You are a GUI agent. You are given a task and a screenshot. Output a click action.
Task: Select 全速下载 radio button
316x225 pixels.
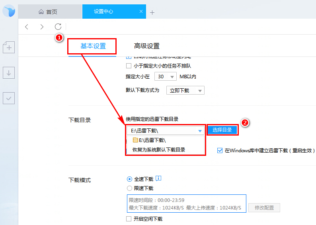pyautogui.click(x=129, y=179)
